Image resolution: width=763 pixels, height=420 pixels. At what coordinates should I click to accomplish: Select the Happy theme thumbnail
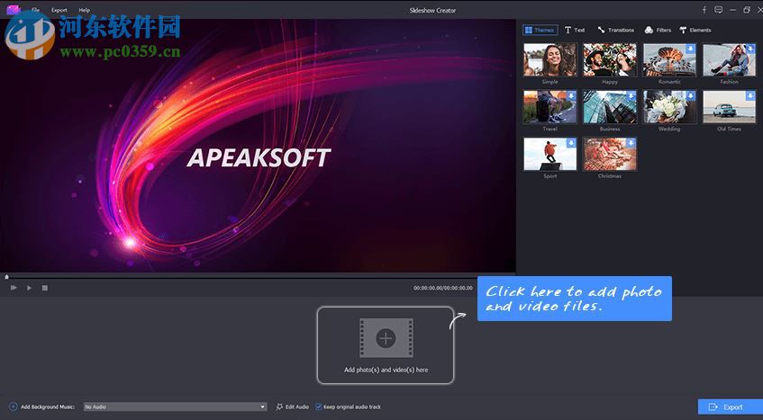610,59
